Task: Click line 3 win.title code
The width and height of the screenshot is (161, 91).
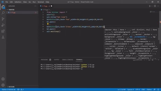Action: point(57,17)
